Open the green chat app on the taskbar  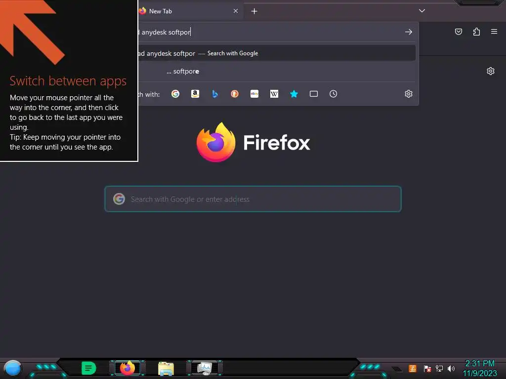pos(88,368)
